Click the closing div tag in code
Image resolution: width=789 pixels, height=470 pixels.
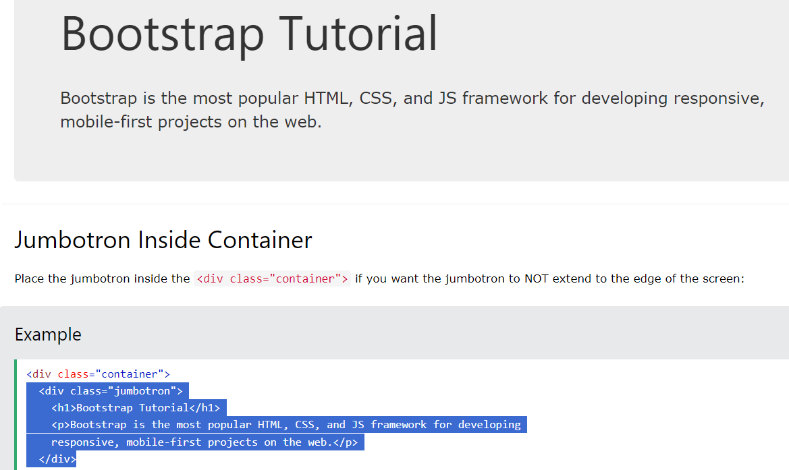coord(57,459)
